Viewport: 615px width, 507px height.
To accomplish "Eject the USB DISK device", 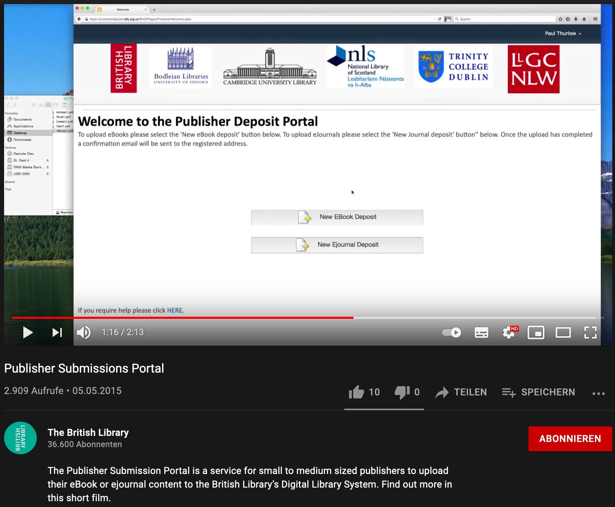I will (47, 174).
